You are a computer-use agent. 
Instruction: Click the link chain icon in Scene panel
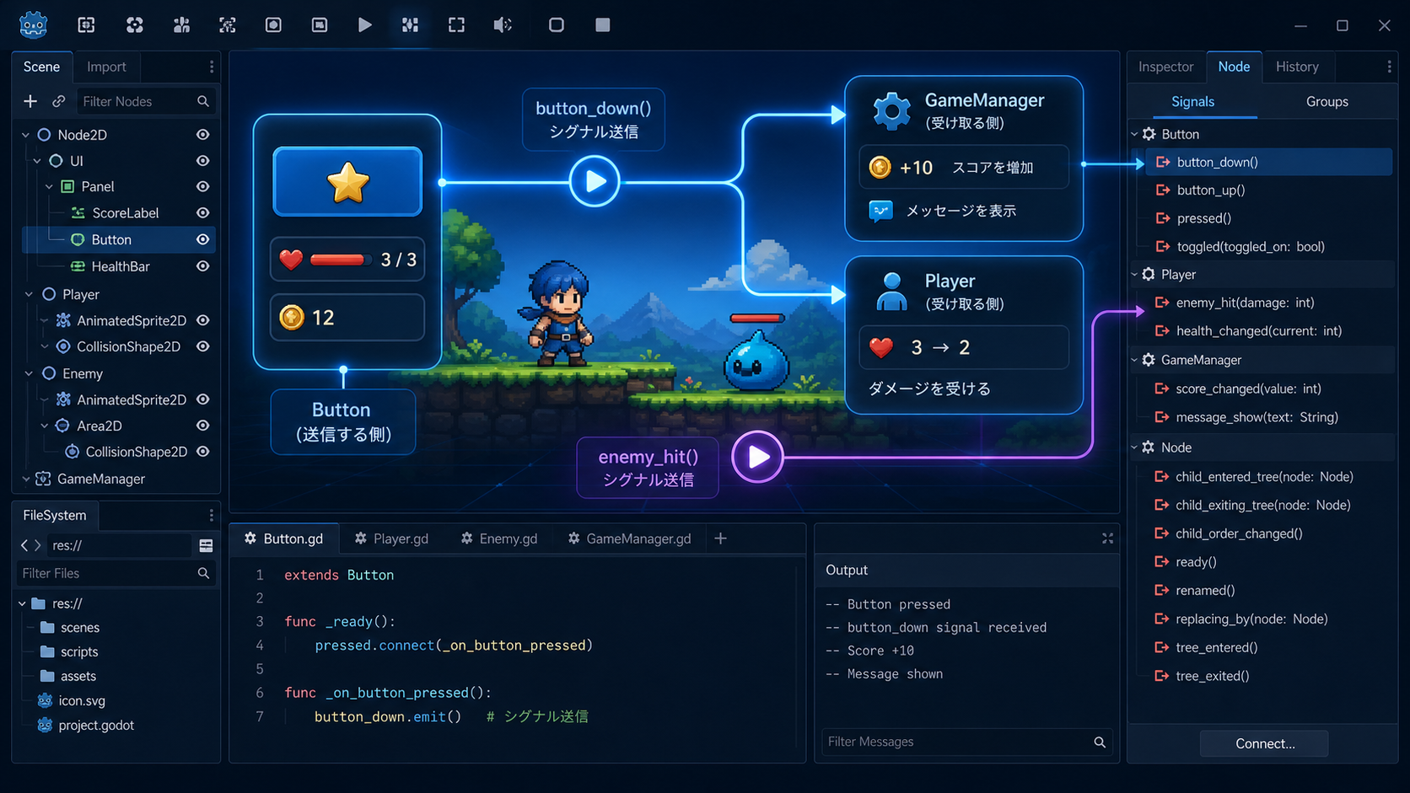click(58, 101)
